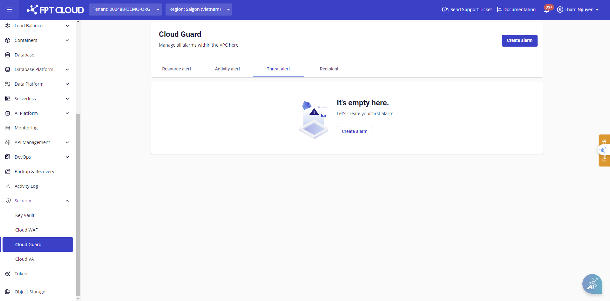610x301 pixels.
Task: Click the Token key icon
Action: point(8,274)
